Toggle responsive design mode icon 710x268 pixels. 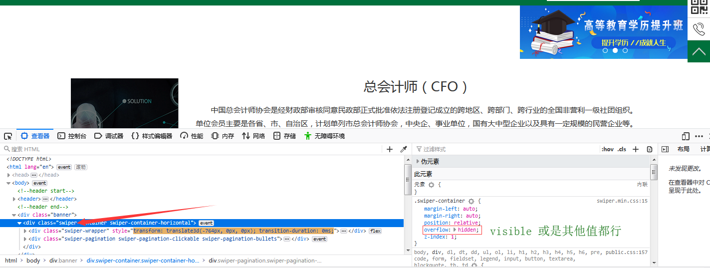686,136
